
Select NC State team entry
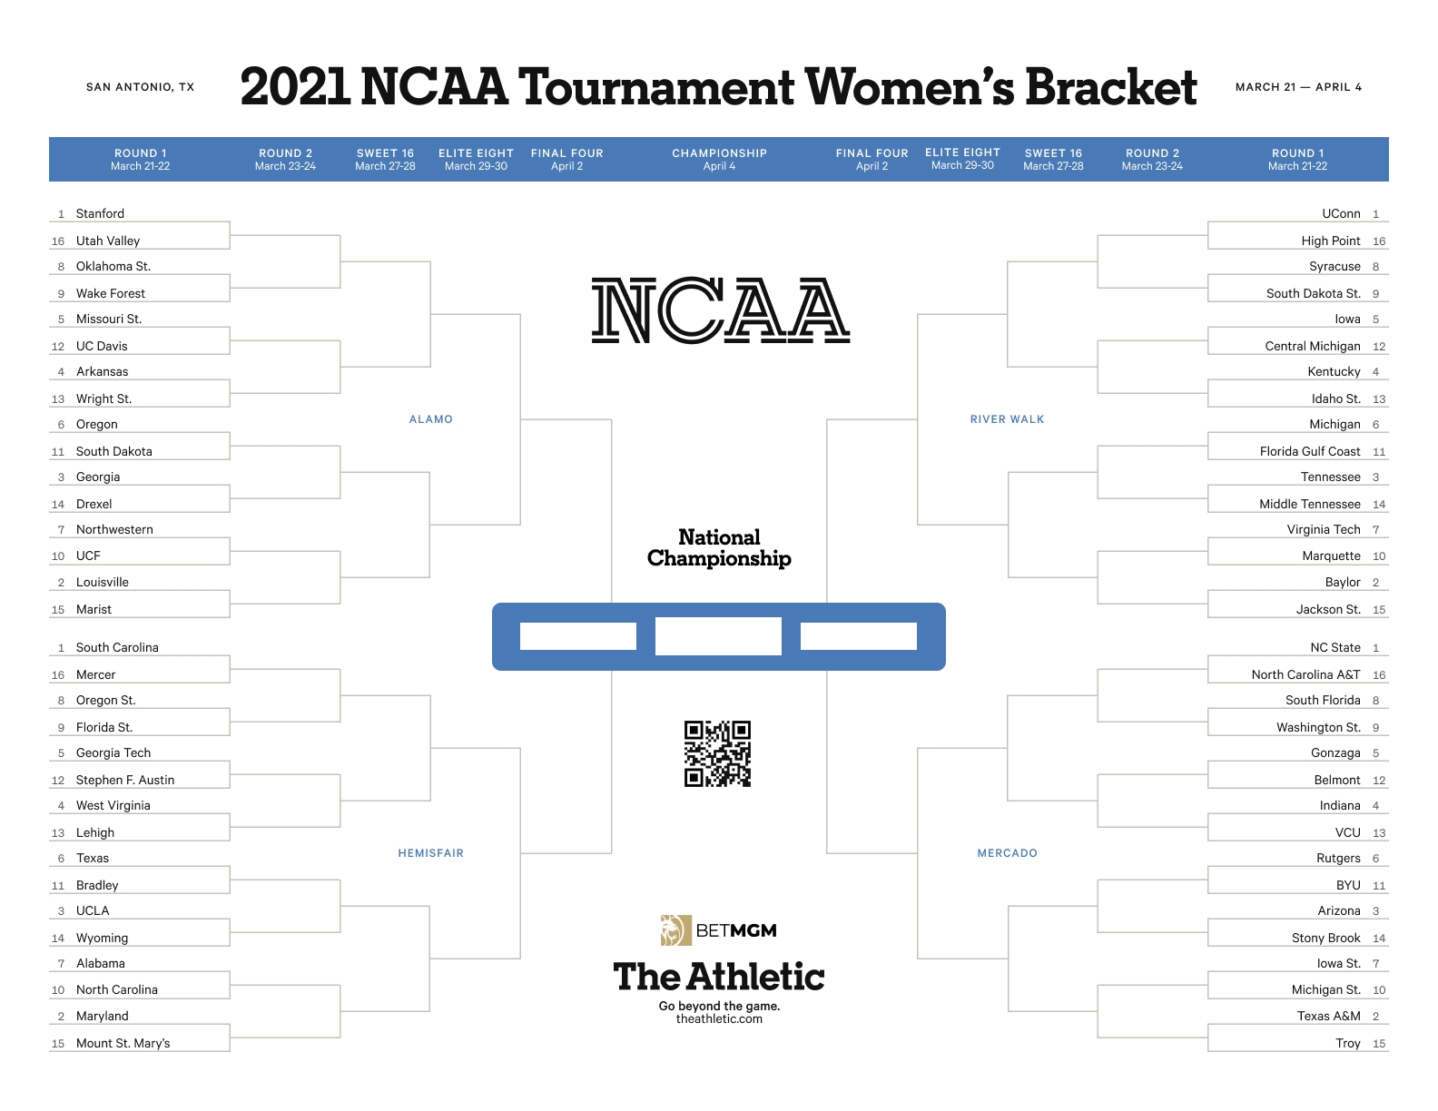1335,648
